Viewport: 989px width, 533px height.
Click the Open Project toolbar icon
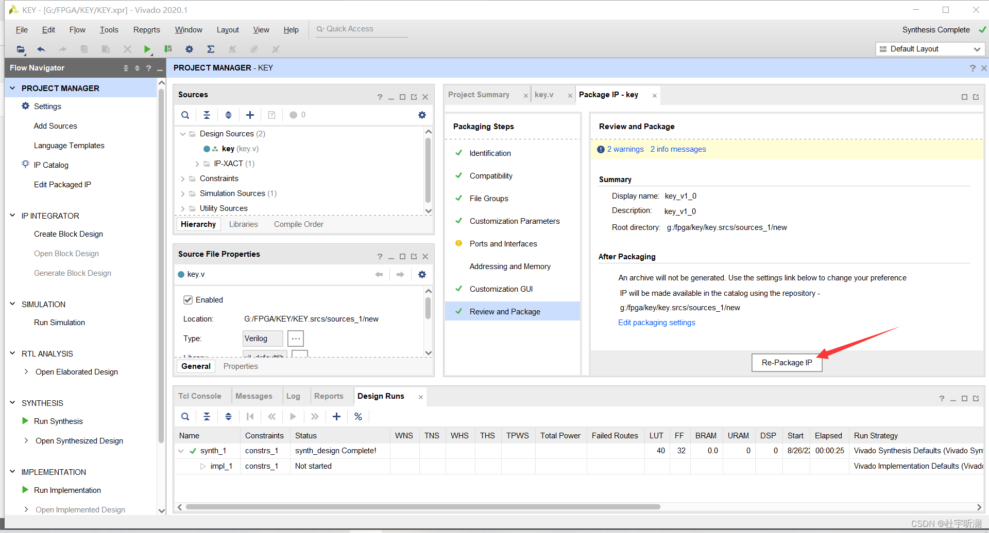[21, 49]
